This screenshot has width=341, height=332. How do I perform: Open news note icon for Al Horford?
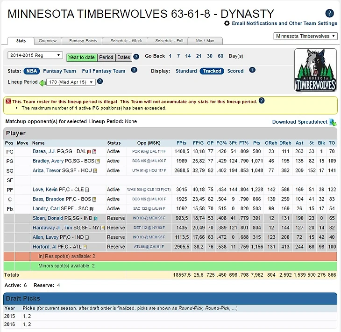click(x=85, y=247)
